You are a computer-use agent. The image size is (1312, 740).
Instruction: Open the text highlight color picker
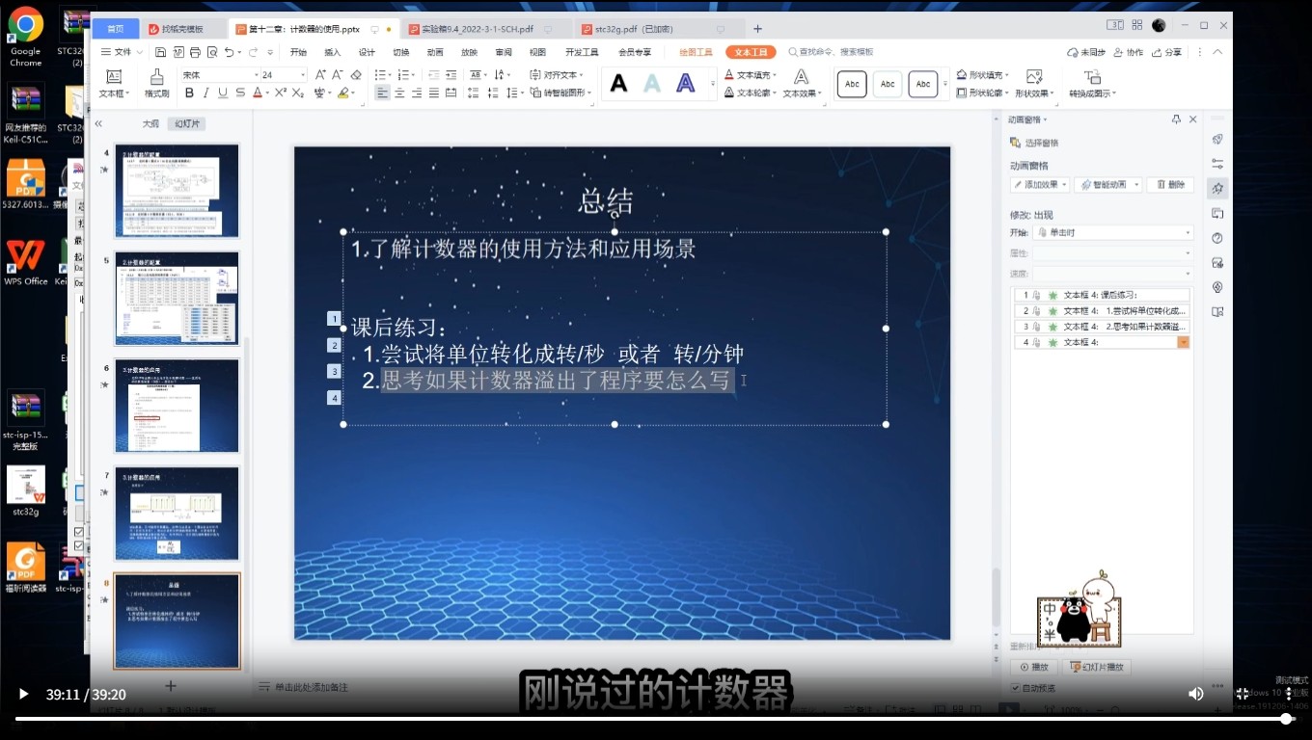pos(344,93)
